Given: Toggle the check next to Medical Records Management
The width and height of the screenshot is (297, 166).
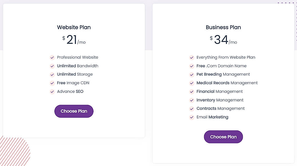Looking at the screenshot, I should coord(192,83).
